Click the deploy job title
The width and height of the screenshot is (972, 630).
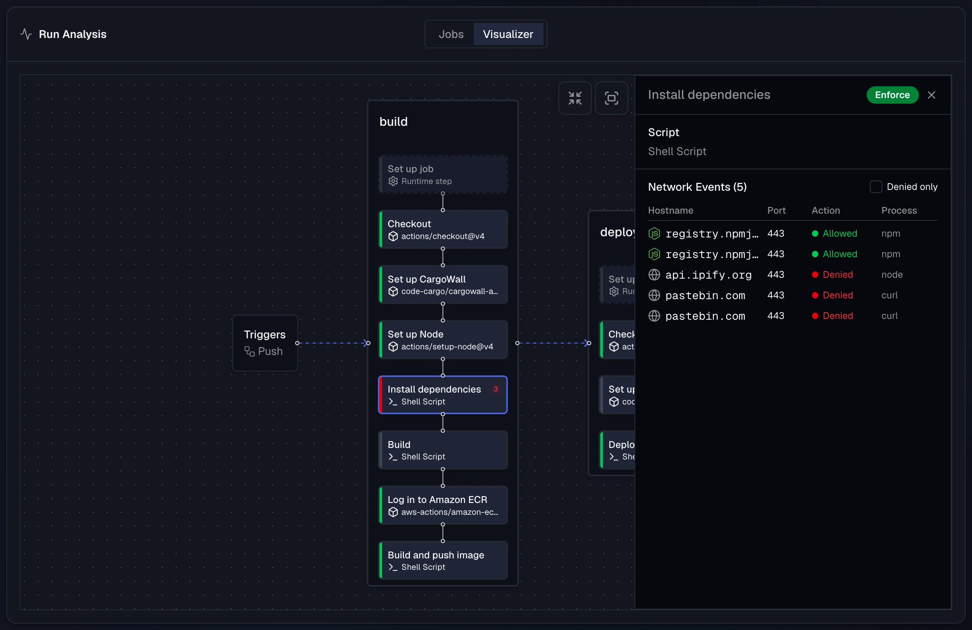(x=617, y=232)
